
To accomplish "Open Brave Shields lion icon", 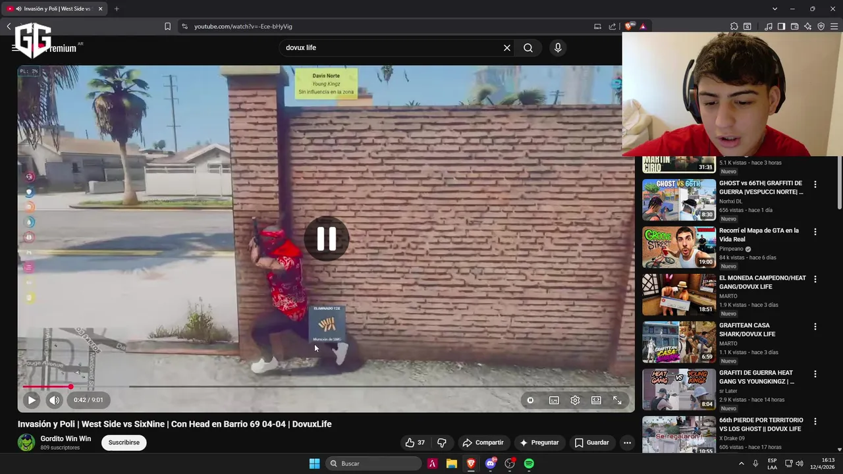I will 630,26.
